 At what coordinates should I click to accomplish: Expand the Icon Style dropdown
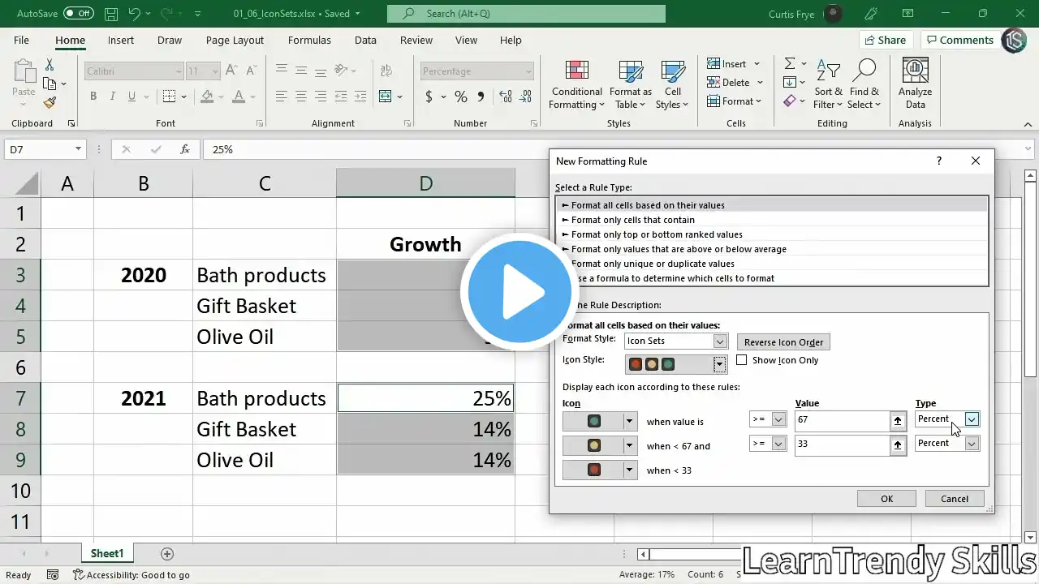pos(719,365)
